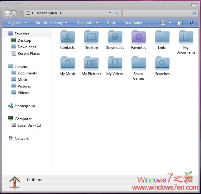Open the Searches folder
The width and height of the screenshot is (201, 194).
(x=162, y=66)
